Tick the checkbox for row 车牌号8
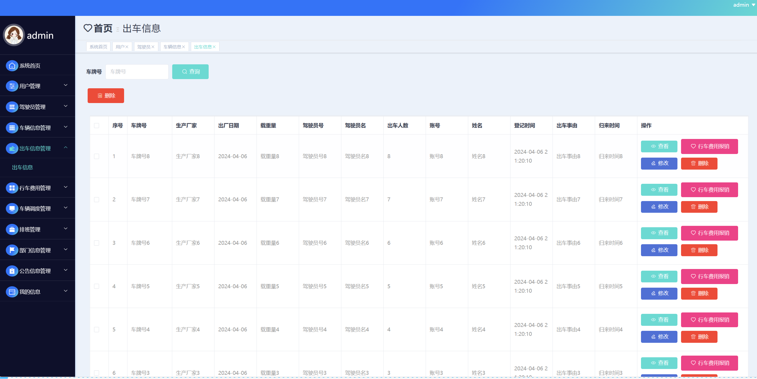 96,156
